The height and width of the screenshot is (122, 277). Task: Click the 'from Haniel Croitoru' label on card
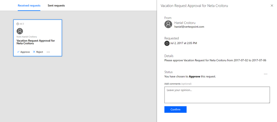tap(27, 37)
